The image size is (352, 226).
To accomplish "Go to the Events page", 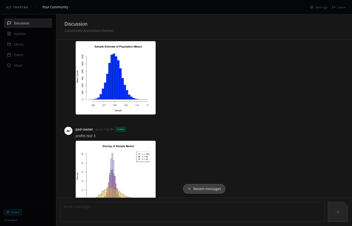I will pyautogui.click(x=19, y=55).
